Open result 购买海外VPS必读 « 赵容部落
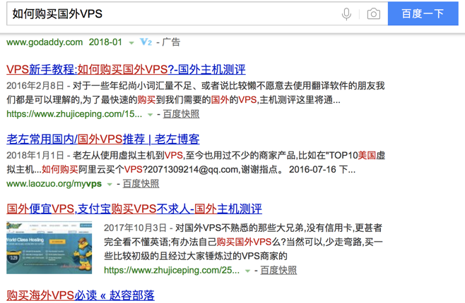This screenshot has width=465, height=303. click(81, 295)
